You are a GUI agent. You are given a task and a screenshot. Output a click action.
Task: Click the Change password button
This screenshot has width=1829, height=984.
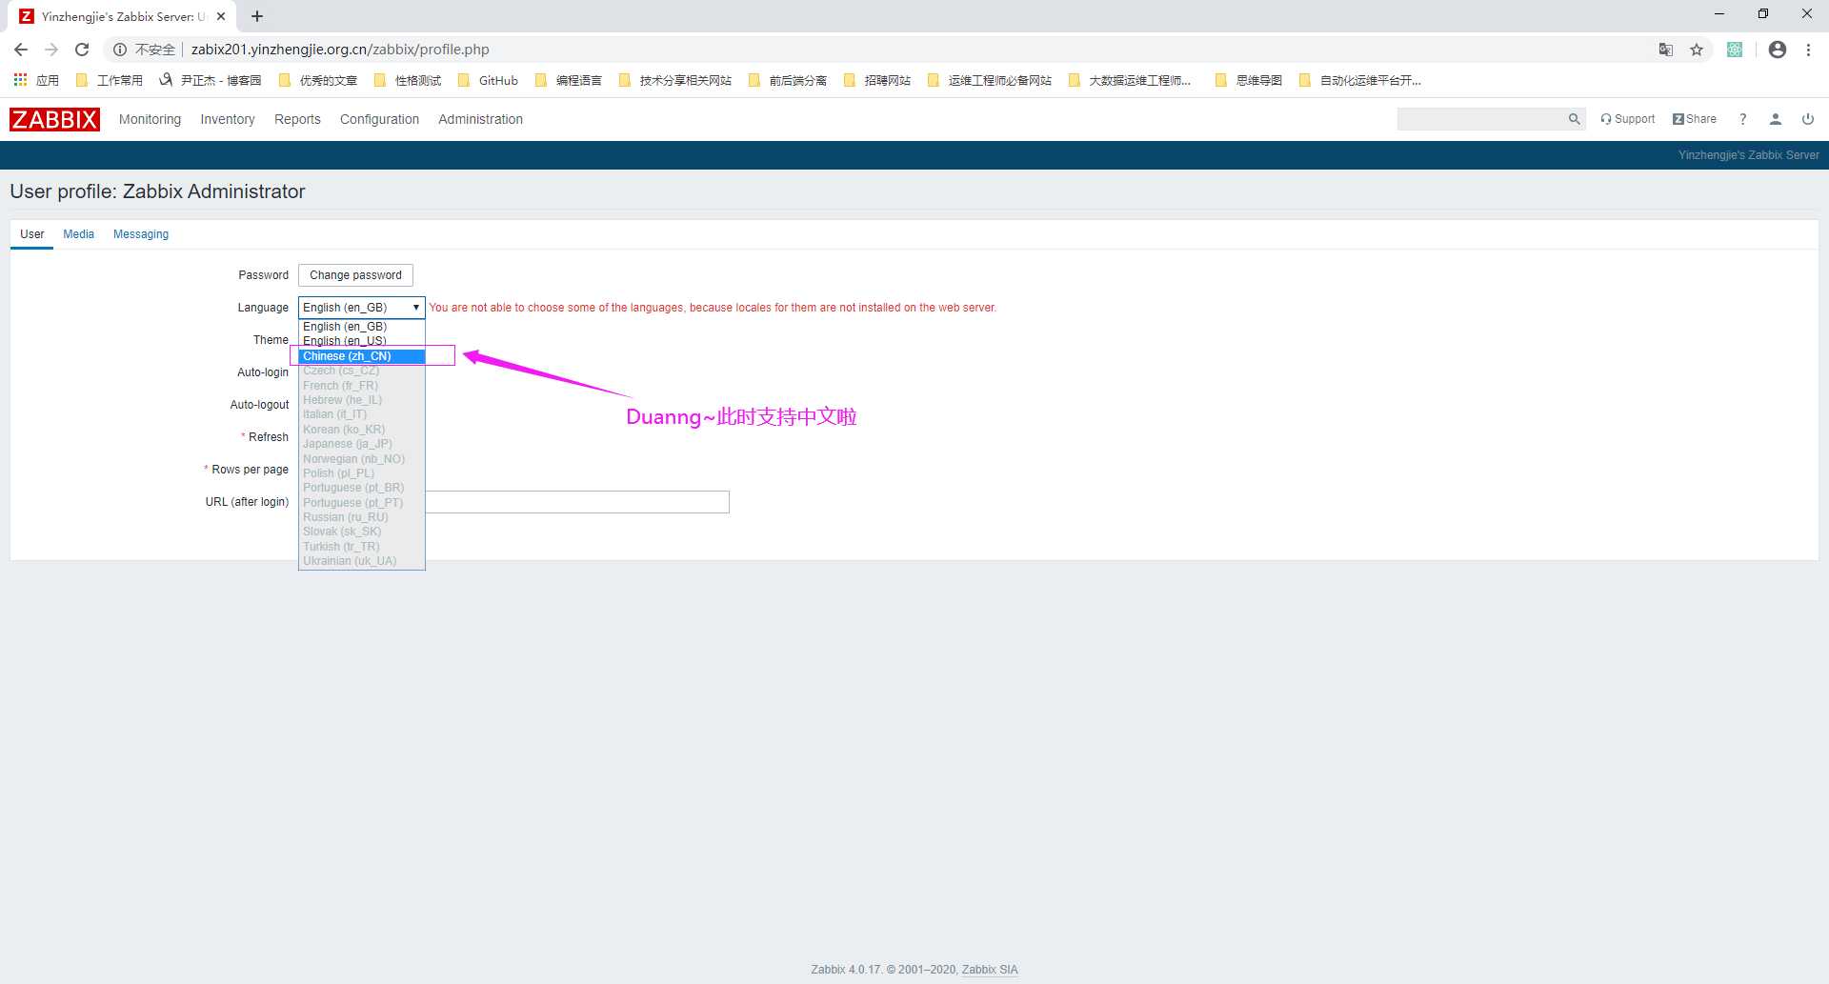(355, 275)
